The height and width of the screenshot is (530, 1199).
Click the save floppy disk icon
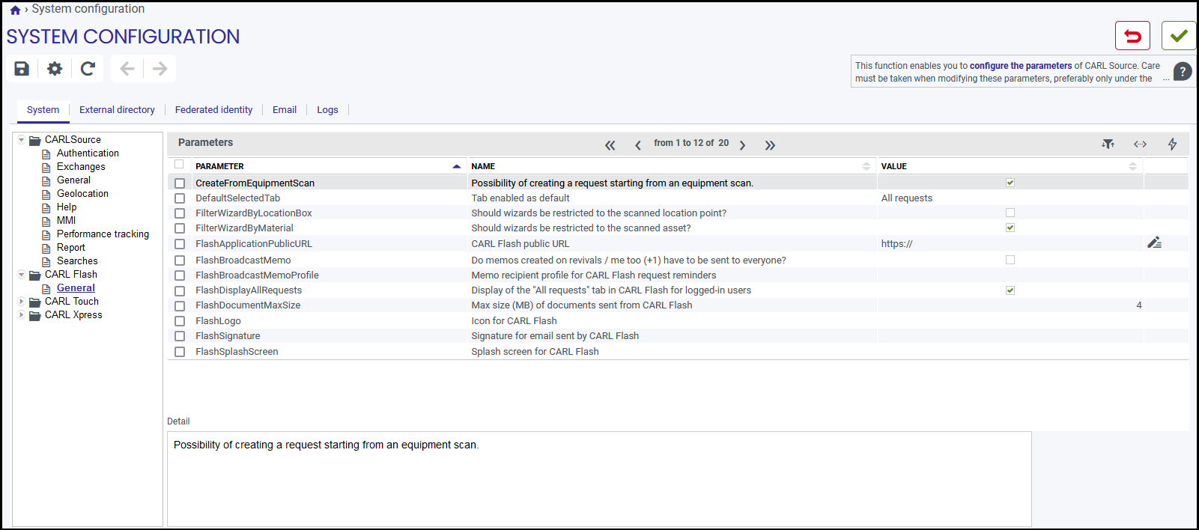(x=22, y=69)
